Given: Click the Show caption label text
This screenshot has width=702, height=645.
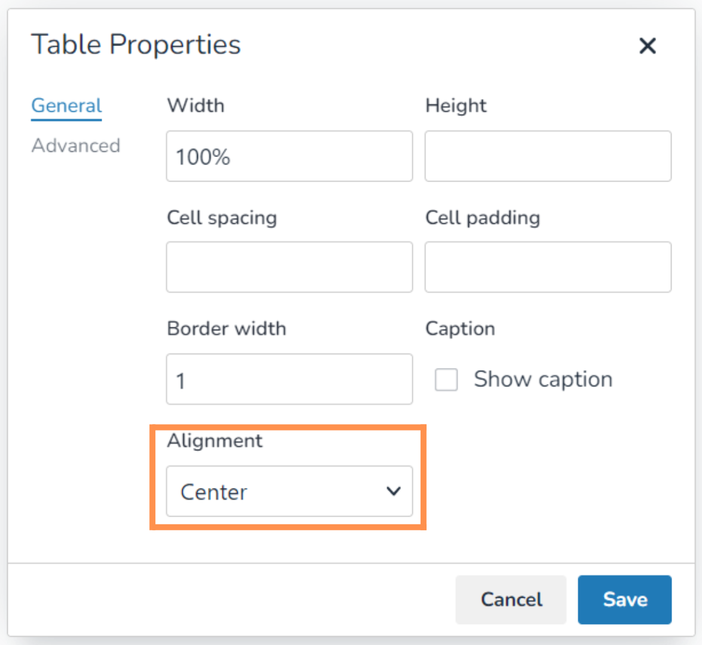Looking at the screenshot, I should (x=542, y=380).
